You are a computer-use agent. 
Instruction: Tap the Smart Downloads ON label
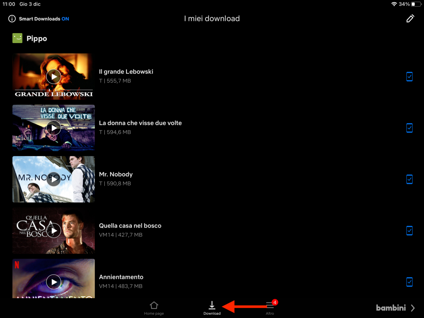point(44,19)
